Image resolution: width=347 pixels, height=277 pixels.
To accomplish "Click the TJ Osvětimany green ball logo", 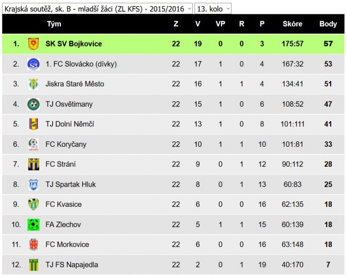I will tap(33, 104).
